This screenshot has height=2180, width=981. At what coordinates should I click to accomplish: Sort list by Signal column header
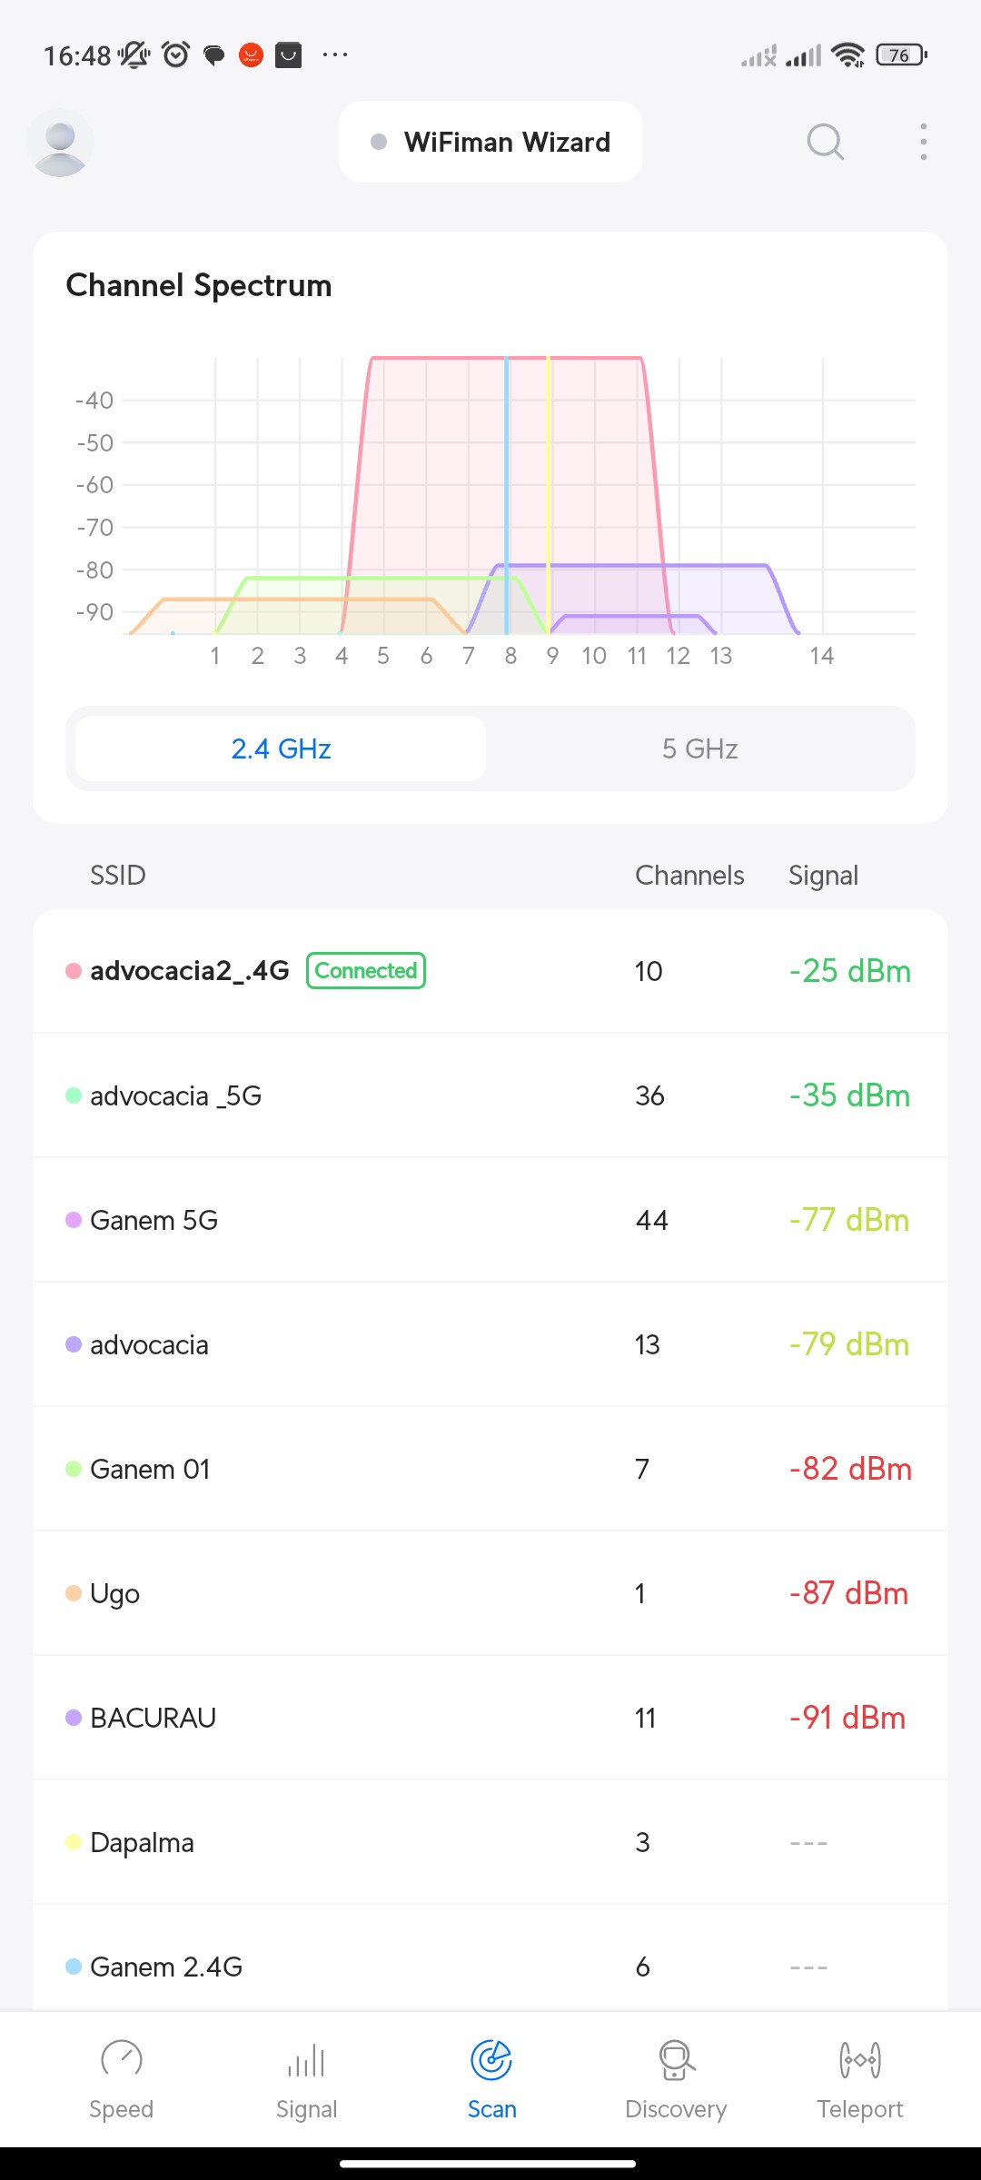823,876
